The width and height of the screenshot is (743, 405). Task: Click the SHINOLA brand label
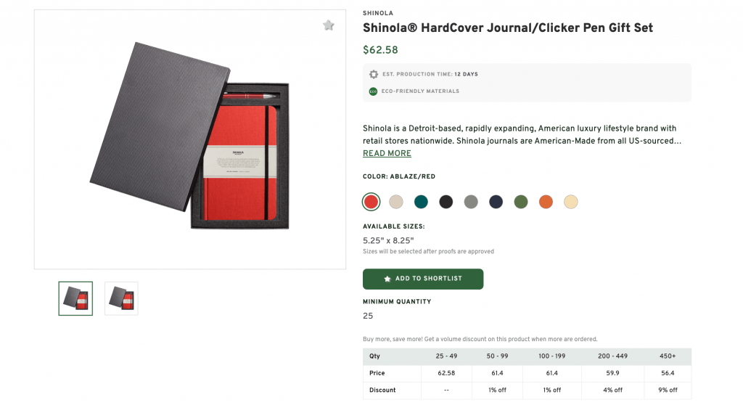point(378,13)
